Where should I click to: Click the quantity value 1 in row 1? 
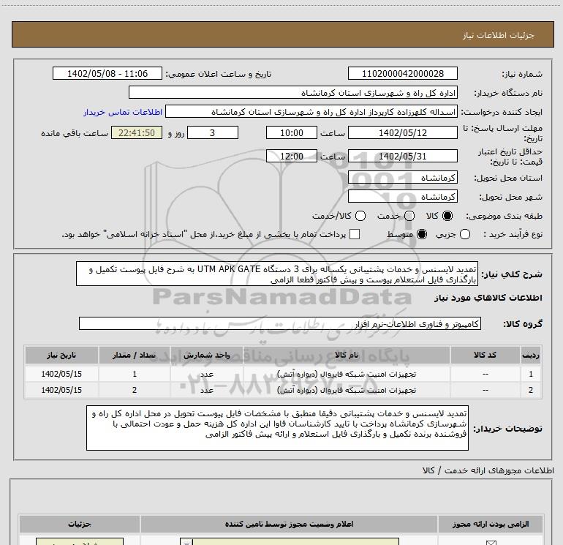click(x=135, y=374)
